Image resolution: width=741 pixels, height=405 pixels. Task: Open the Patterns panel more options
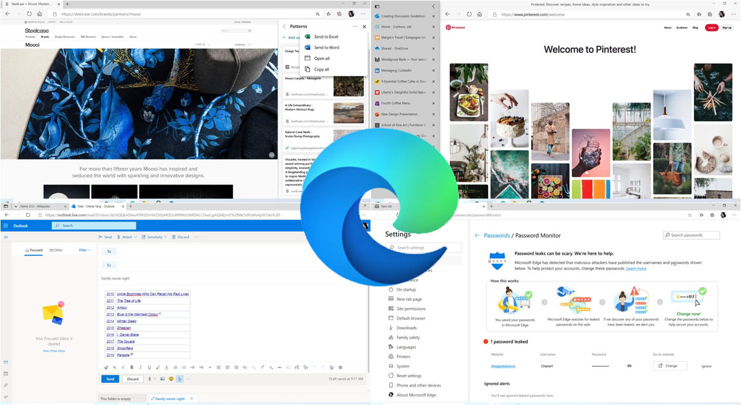click(x=355, y=26)
